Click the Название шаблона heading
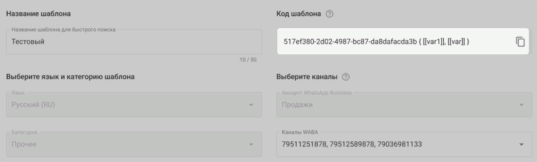Viewport: 537px width, 162px height. 38,14
